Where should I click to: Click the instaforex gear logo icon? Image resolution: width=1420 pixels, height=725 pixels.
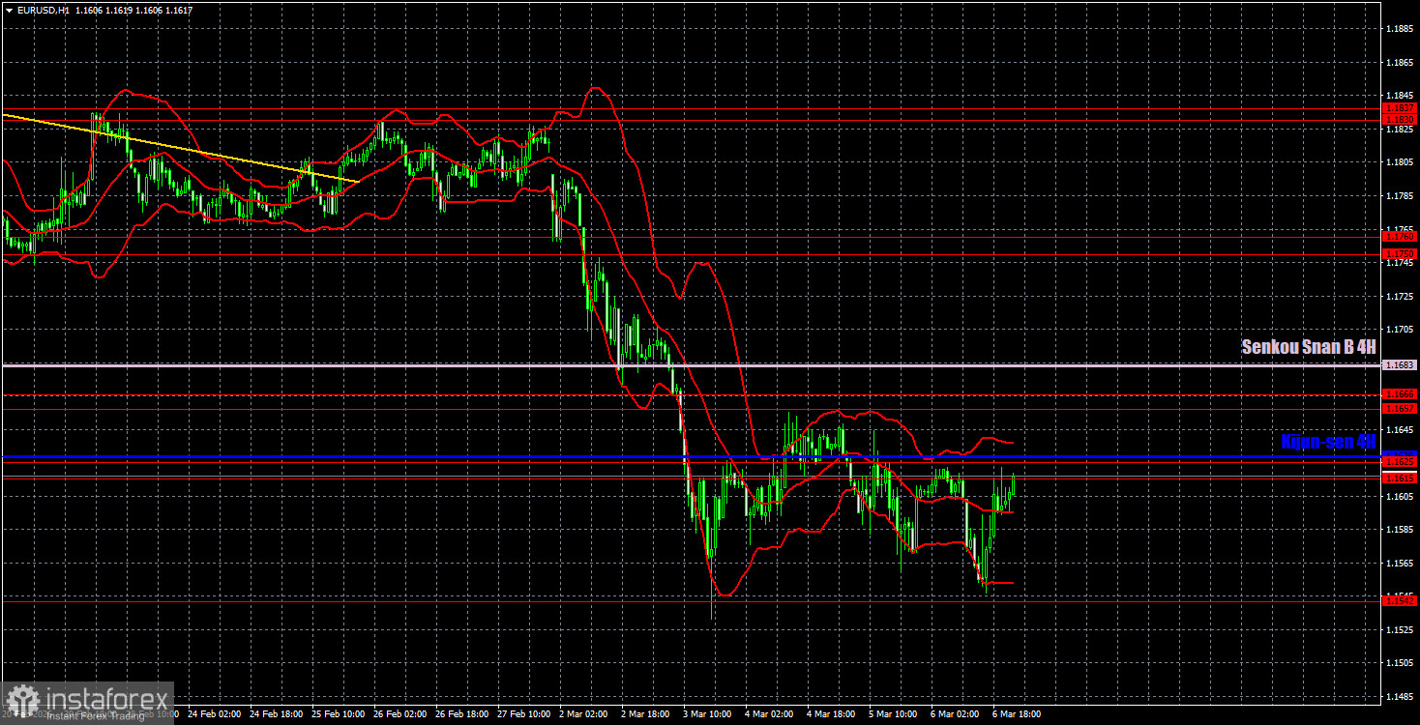click(x=21, y=702)
